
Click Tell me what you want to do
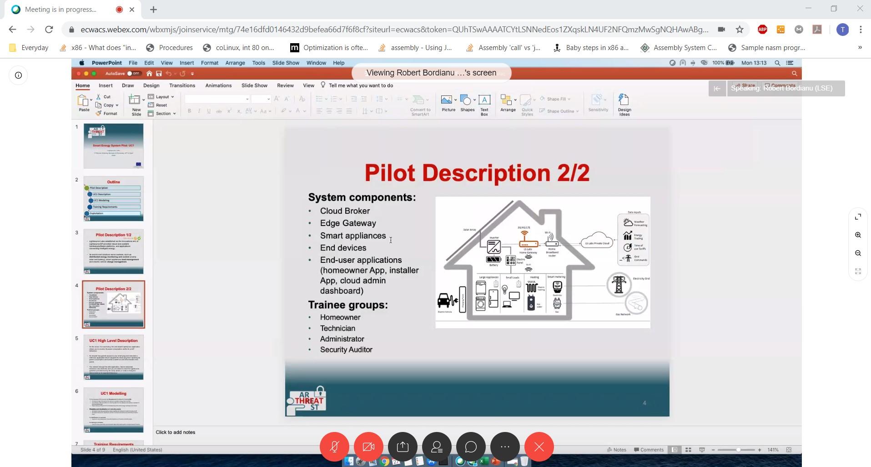tap(361, 85)
